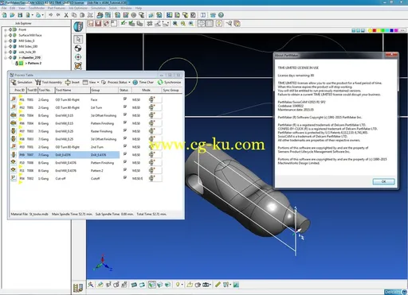This screenshot has width=408, height=295.
Task: Click the telephone support icon beside Help
Action: tap(213, 15)
